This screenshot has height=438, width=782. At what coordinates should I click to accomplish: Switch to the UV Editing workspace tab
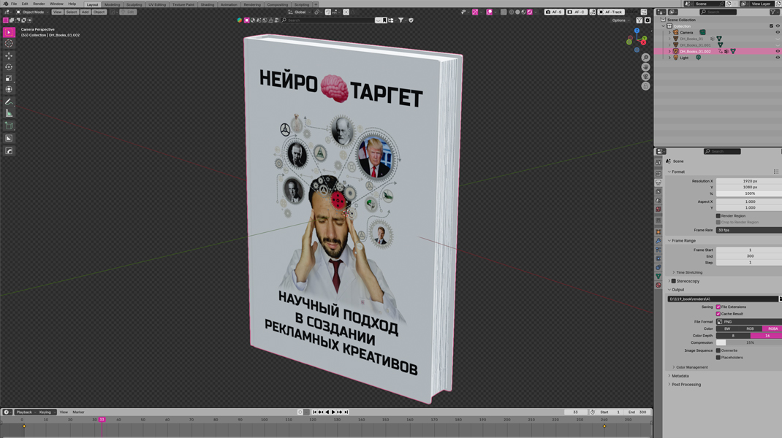[157, 4]
